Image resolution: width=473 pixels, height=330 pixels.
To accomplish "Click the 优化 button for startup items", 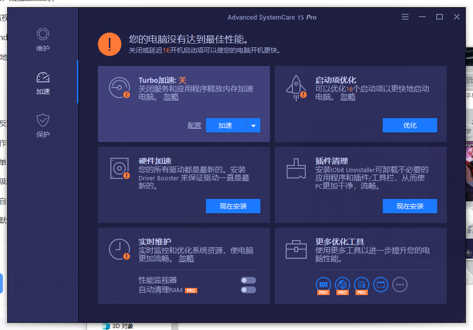I will click(409, 125).
